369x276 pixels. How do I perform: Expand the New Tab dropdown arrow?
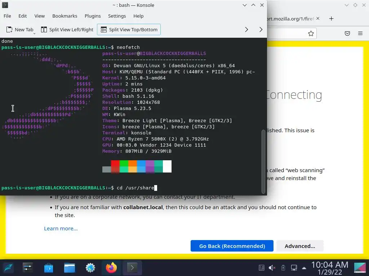(34, 33)
